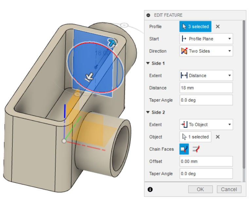The image size is (251, 205).
Task: Click the white Side 2 arrow manipulator
Action: (89, 77)
